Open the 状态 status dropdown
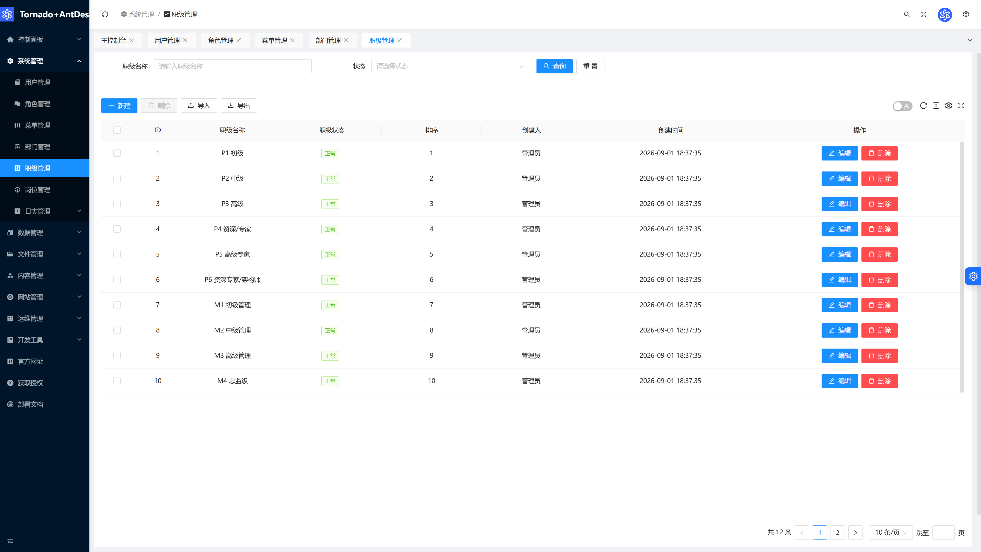The height and width of the screenshot is (552, 981). (450, 66)
